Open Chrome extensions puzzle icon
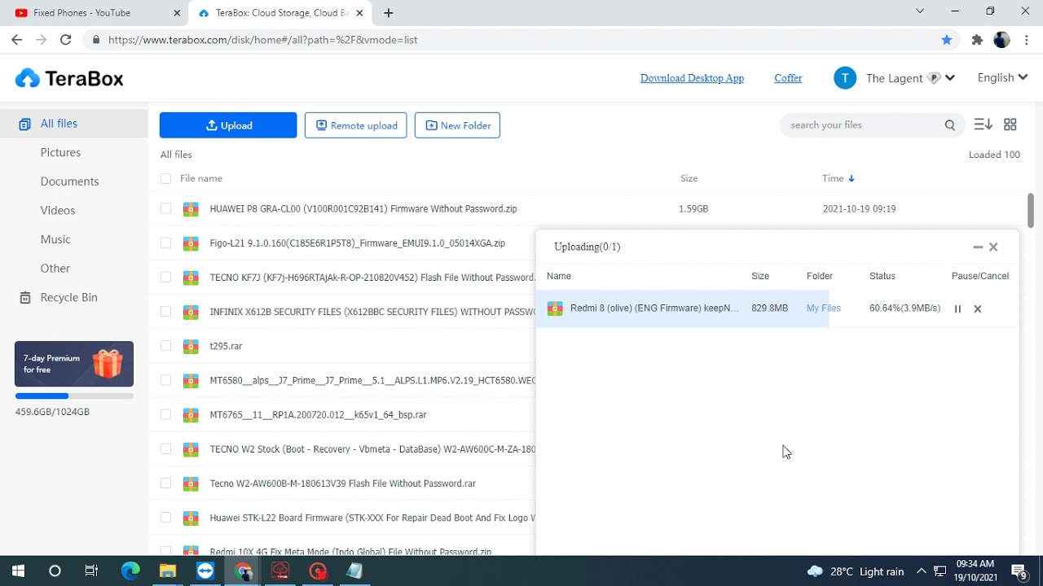 click(977, 40)
